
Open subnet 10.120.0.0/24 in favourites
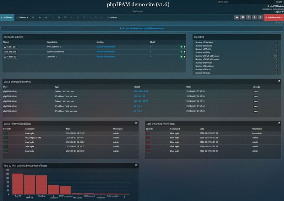tap(11, 57)
